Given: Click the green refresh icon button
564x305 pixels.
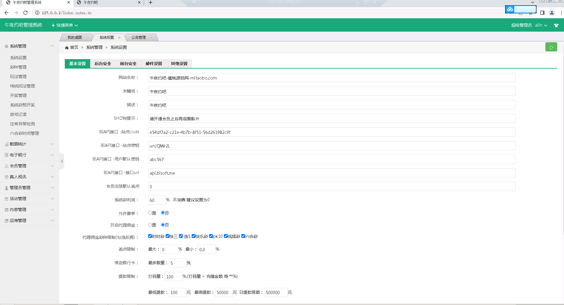Looking at the screenshot, I should point(551,47).
